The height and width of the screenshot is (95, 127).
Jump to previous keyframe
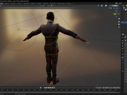pyautogui.click(x=47, y=88)
